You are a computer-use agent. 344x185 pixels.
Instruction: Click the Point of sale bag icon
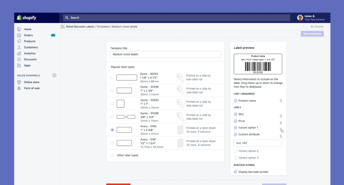pos(19,88)
